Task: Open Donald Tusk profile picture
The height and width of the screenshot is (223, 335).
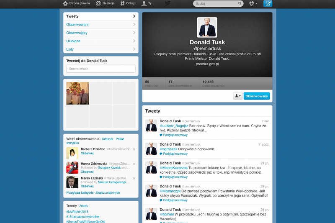Action: pos(207,27)
